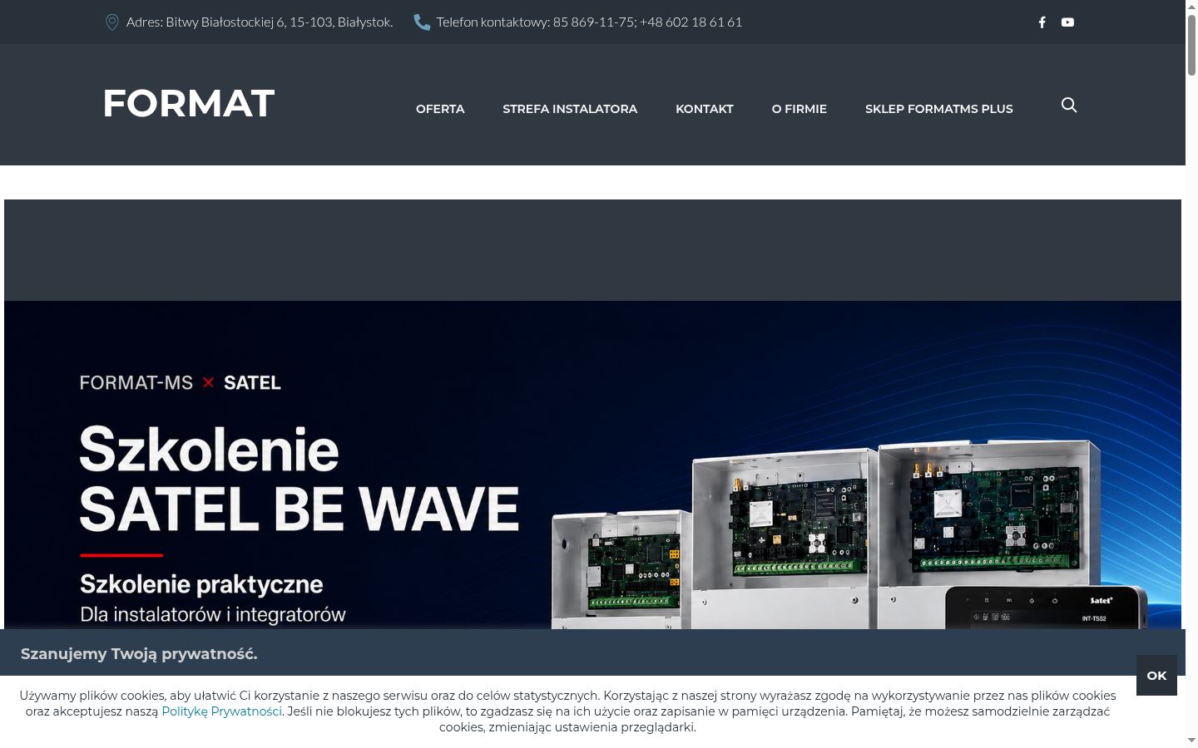Click the "Szanujemy Twoją prywatność." heading
The width and height of the screenshot is (1198, 748).
pos(139,654)
